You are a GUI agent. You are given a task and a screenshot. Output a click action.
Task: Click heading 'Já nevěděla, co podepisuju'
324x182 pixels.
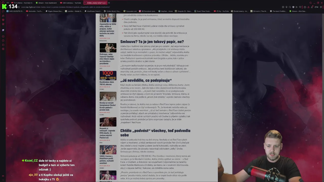146,80
